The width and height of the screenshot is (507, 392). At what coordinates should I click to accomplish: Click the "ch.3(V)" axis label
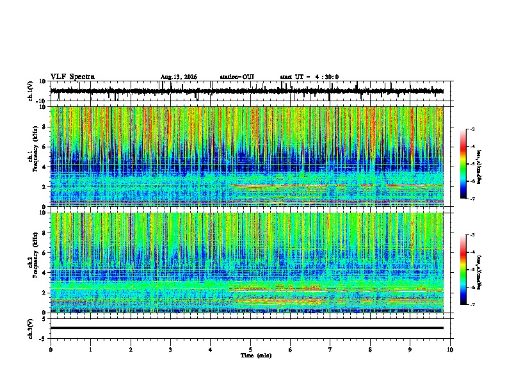coord(31,329)
